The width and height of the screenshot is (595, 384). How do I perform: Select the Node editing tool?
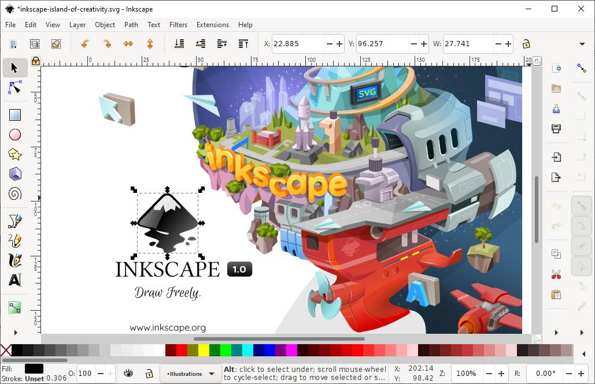coord(15,88)
